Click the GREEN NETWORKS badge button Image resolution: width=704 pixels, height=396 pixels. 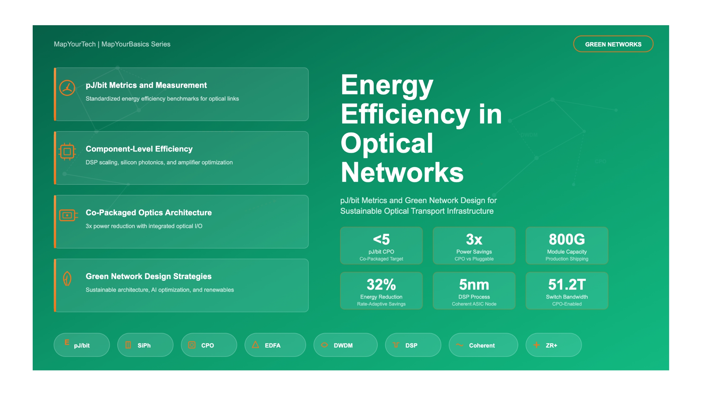pos(613,44)
